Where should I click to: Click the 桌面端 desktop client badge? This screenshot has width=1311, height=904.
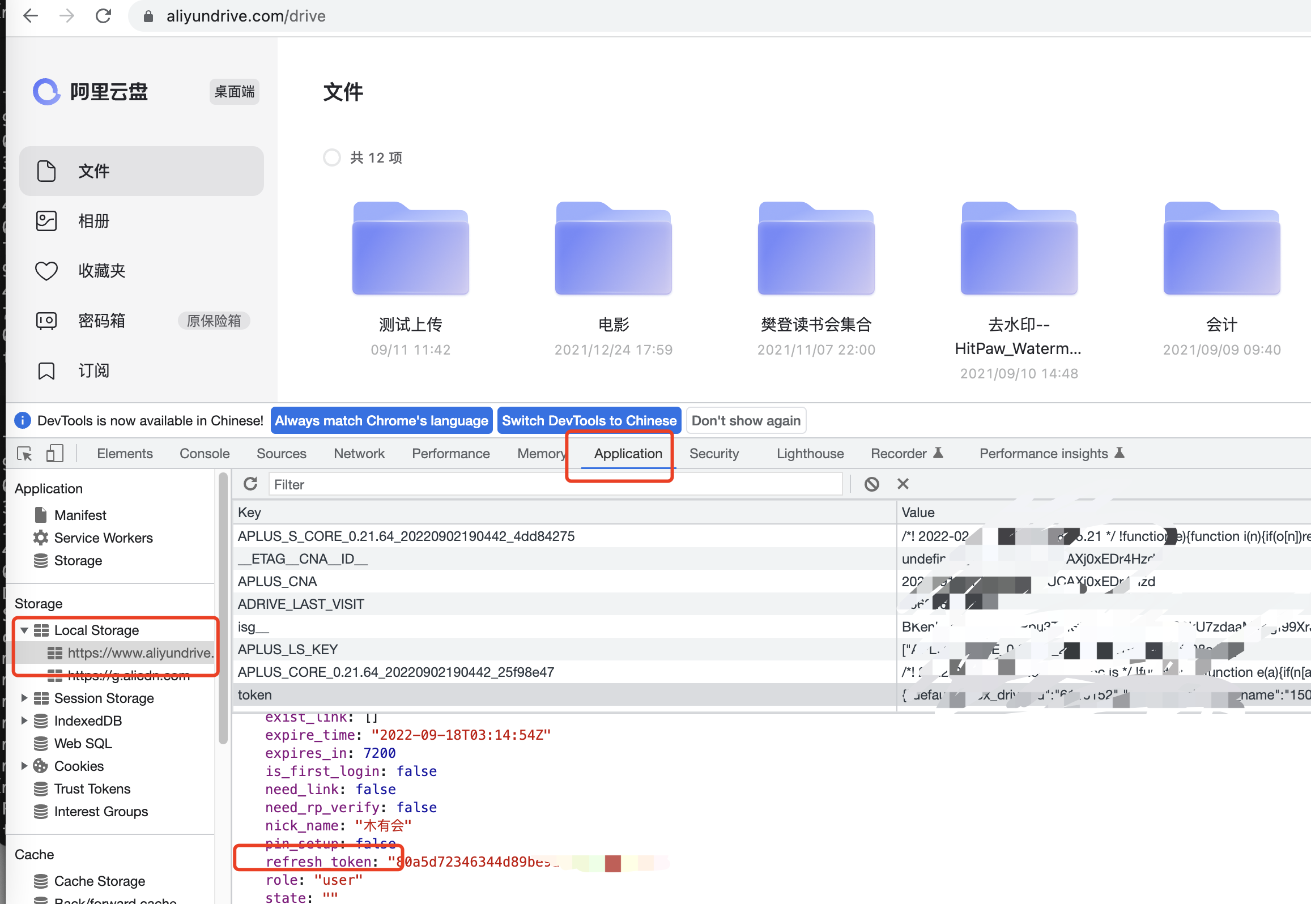pyautogui.click(x=235, y=91)
